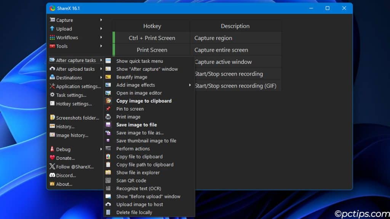Expand the Workflows submenu arrow
The height and width of the screenshot is (219, 390).
click(x=101, y=37)
